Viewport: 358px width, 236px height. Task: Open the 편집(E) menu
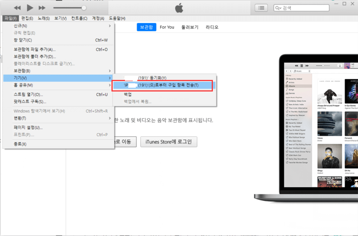tap(28, 18)
